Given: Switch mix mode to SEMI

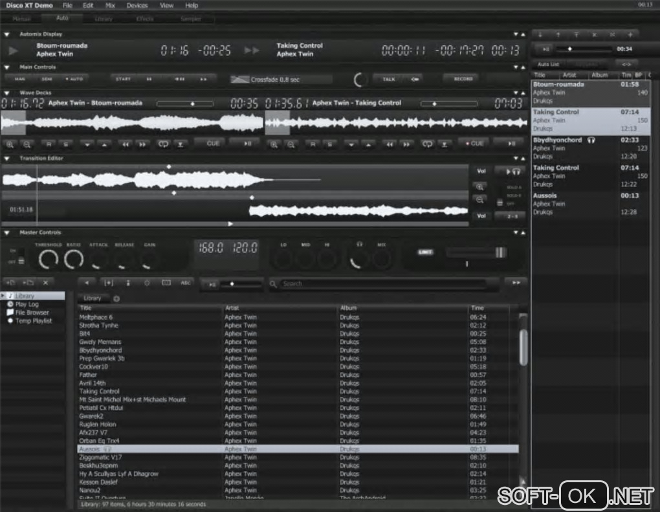Looking at the screenshot, I should tap(47, 79).
